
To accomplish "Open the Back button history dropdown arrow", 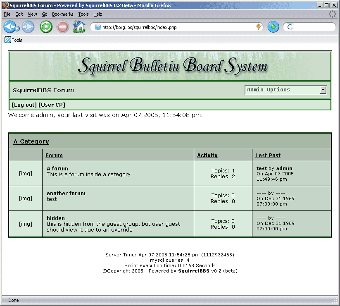I will (x=17, y=28).
